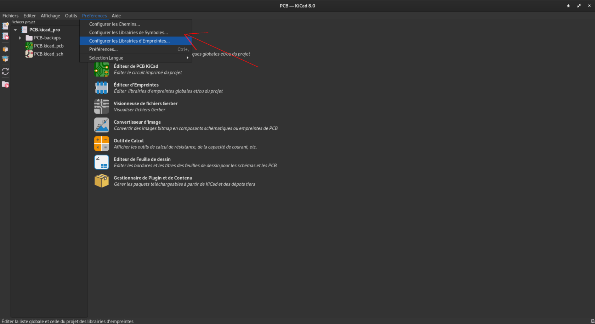Open the Selection Langue submenu arrow

187,58
